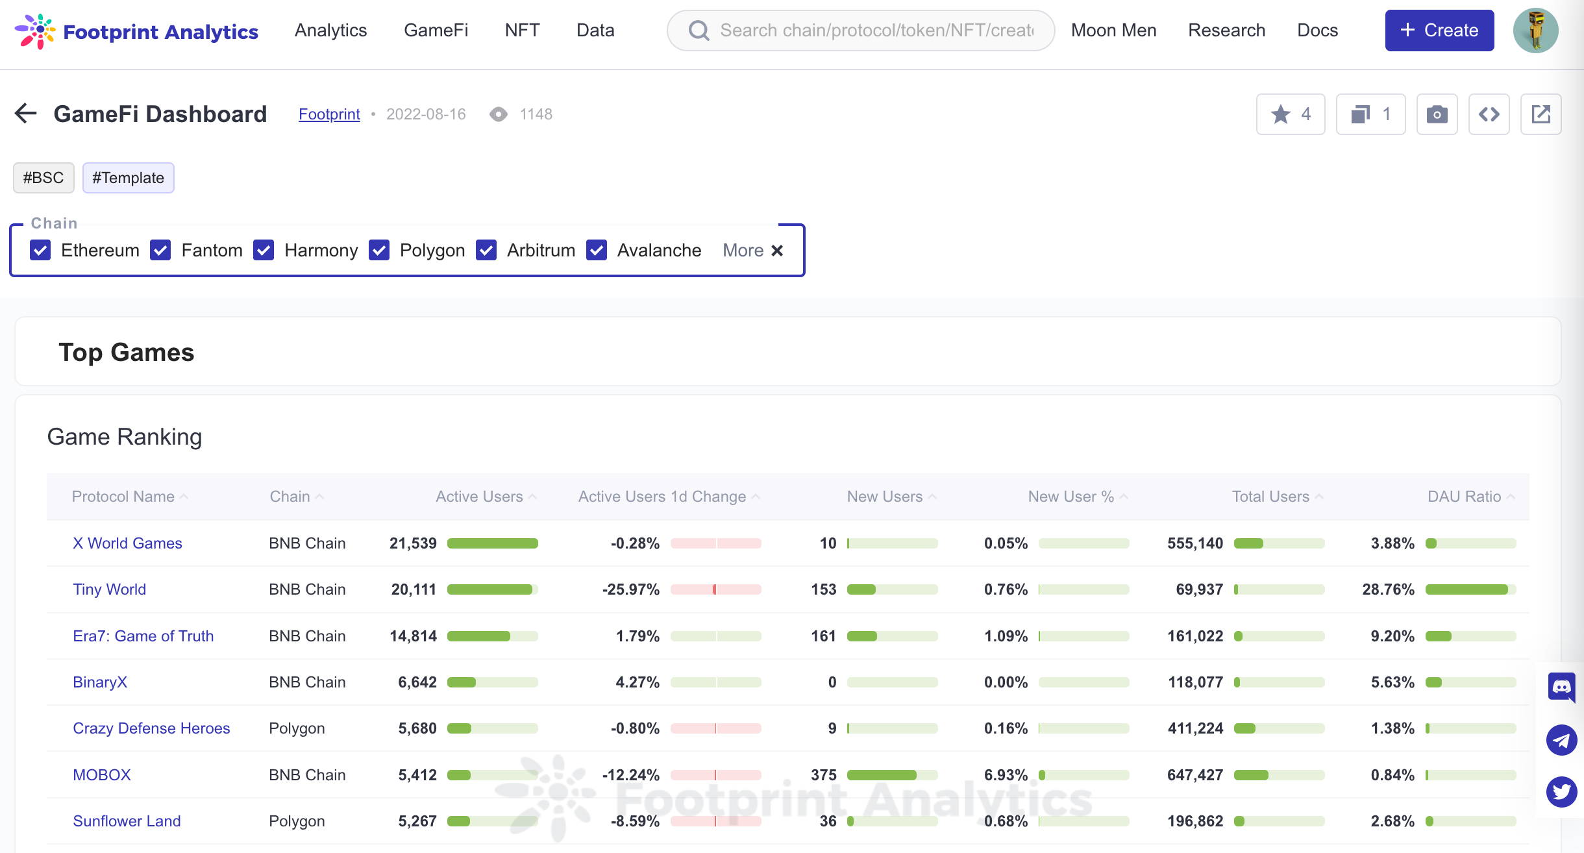Open the Footprint author link
Image resolution: width=1584 pixels, height=853 pixels.
(x=329, y=114)
